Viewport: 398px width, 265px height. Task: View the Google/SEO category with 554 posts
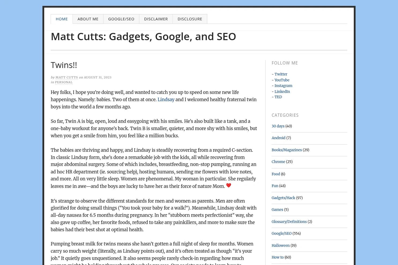pos(281,233)
